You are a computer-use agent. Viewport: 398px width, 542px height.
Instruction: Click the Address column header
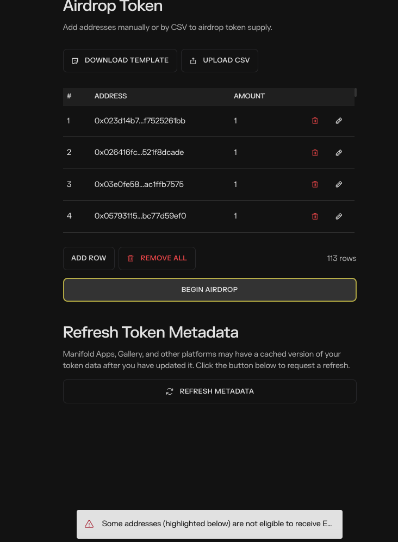point(110,96)
